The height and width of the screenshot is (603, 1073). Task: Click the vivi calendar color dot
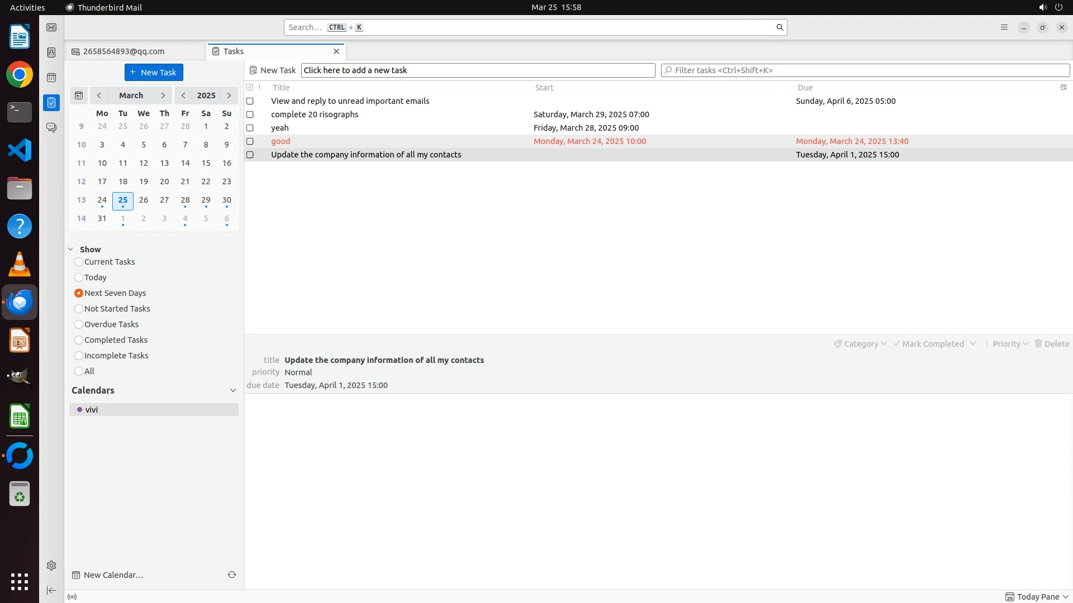point(79,410)
